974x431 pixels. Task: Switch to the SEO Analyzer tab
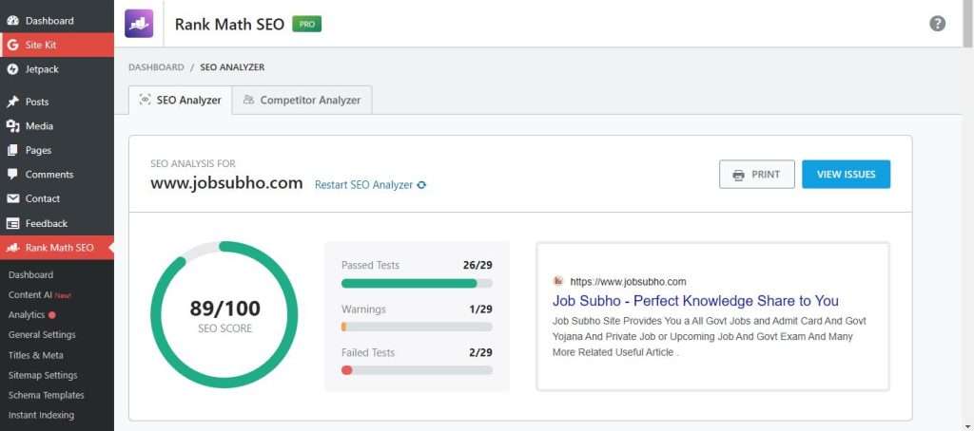pyautogui.click(x=180, y=100)
